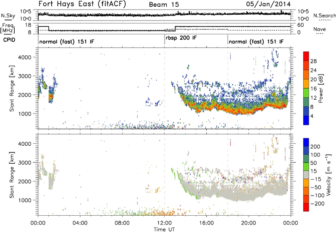The image size is (336, 232).
Task: Click the '16' value on the Power color bar
Action: (313, 89)
